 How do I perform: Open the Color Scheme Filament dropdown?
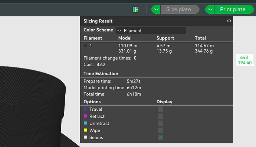point(151,31)
